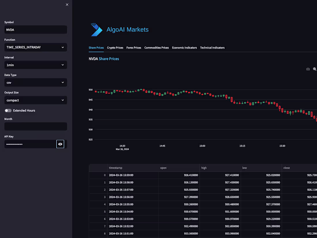Viewport: 317px width, 238px height.
Task: Click the empty Month input field
Action: 35,126
